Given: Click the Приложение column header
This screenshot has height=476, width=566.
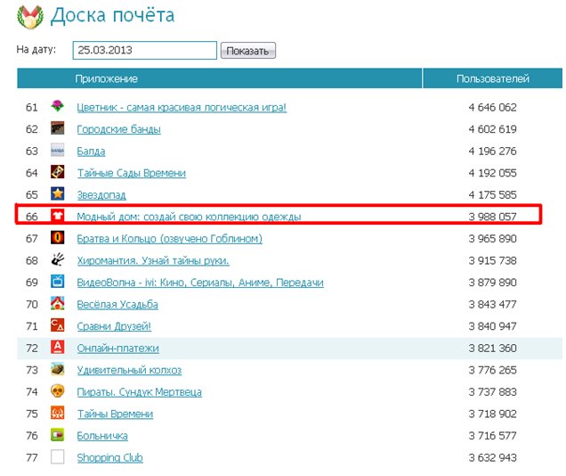Looking at the screenshot, I should (107, 78).
